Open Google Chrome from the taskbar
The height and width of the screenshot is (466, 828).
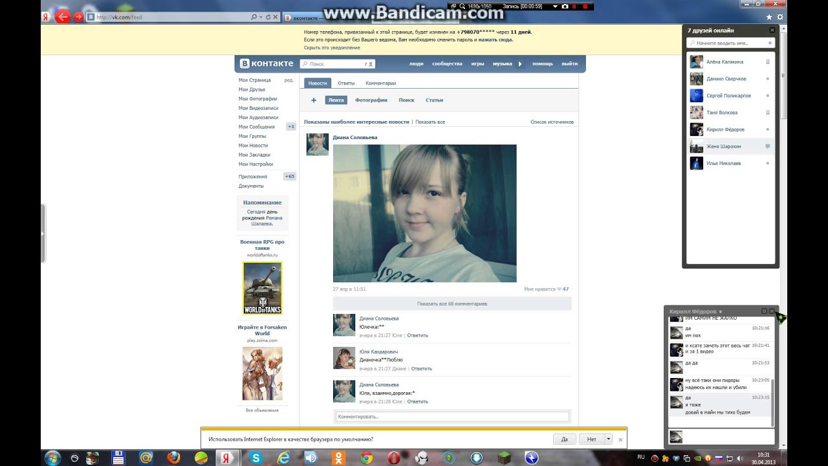pyautogui.click(x=366, y=458)
